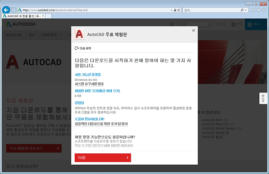Screen dimensions: 269x174
Task: Click the globe 한국 region selector
Action: click(x=237, y=24)
